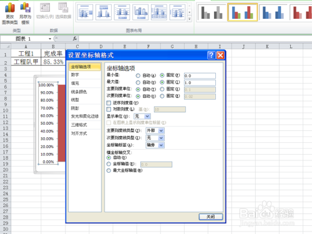312x234 pixels.
Task: Click the Insert Function fx icon
Action: (75, 39)
